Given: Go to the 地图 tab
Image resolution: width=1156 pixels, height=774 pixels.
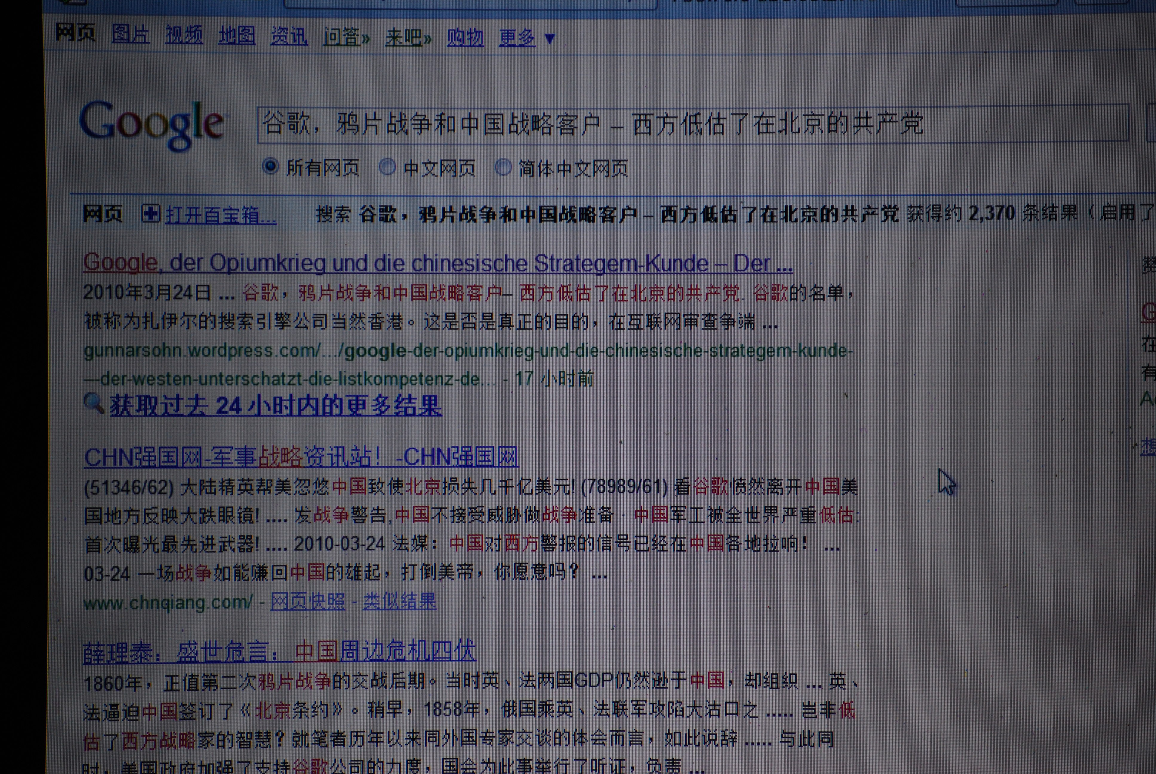Looking at the screenshot, I should [x=236, y=36].
